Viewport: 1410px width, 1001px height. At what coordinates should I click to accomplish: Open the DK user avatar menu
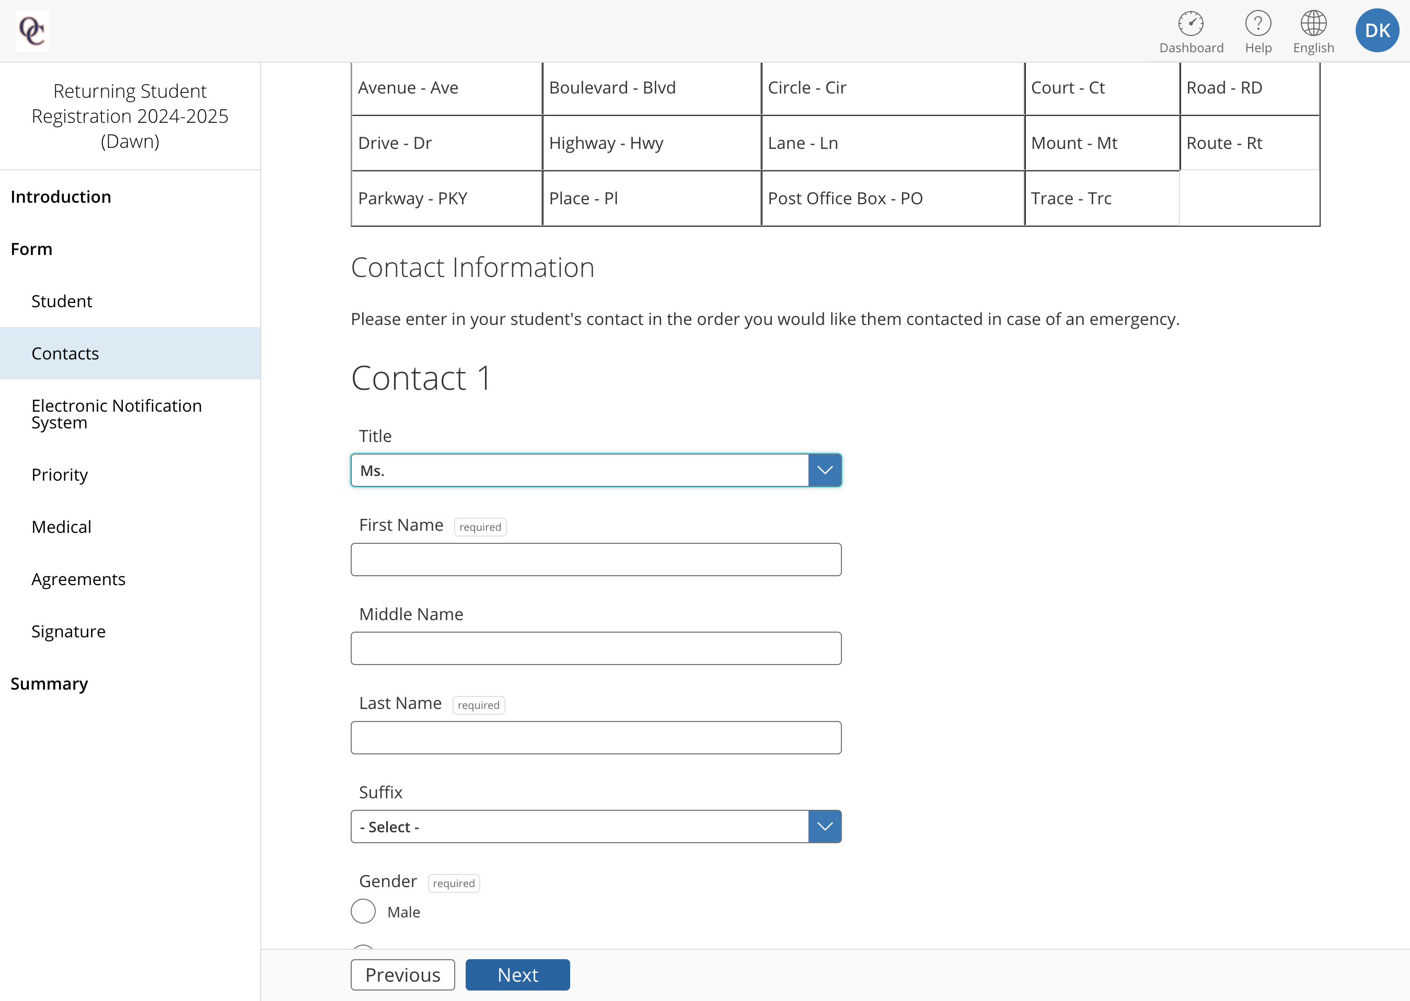pyautogui.click(x=1377, y=31)
